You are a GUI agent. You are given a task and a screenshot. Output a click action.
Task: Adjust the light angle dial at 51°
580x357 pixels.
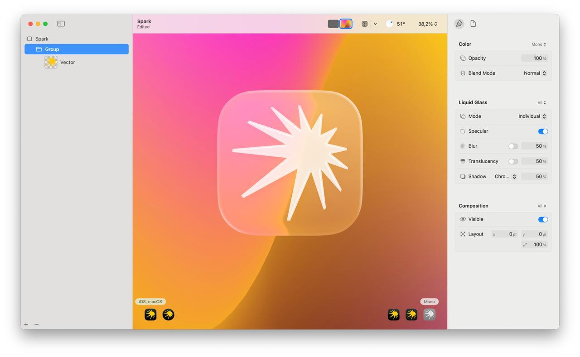click(x=389, y=24)
